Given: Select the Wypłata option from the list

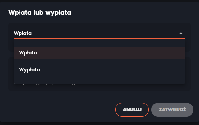Looking at the screenshot, I should 99,70.
